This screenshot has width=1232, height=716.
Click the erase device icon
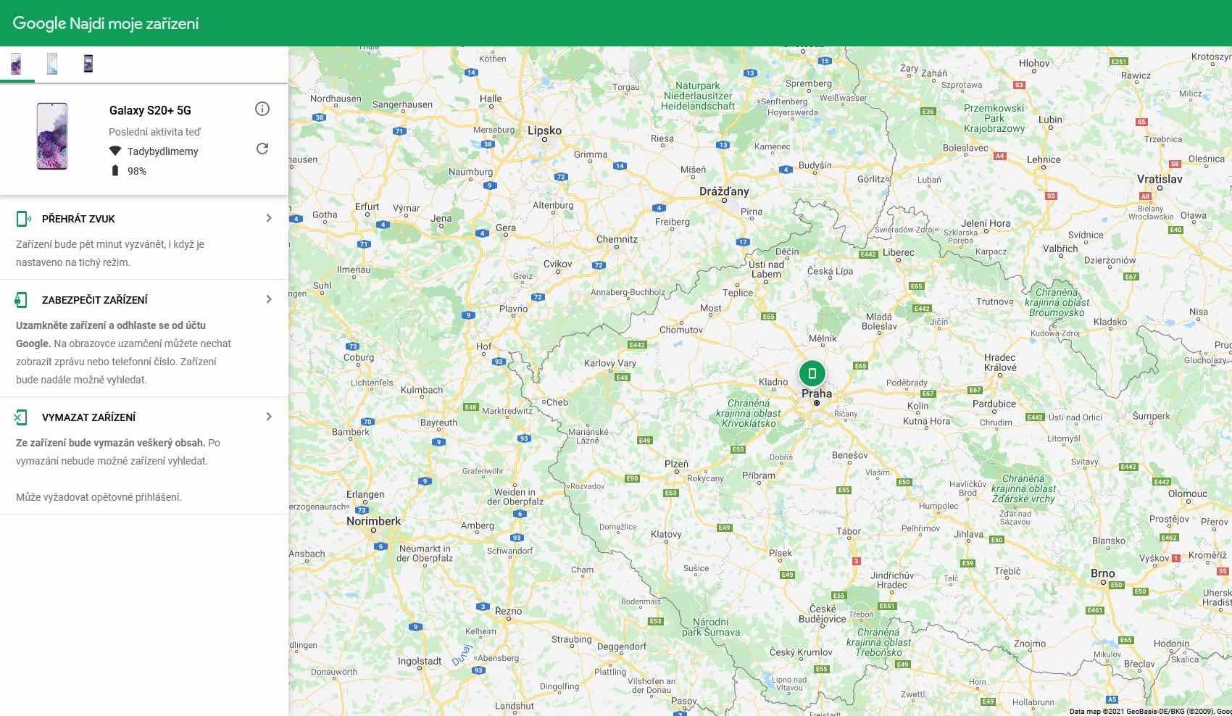[20, 417]
